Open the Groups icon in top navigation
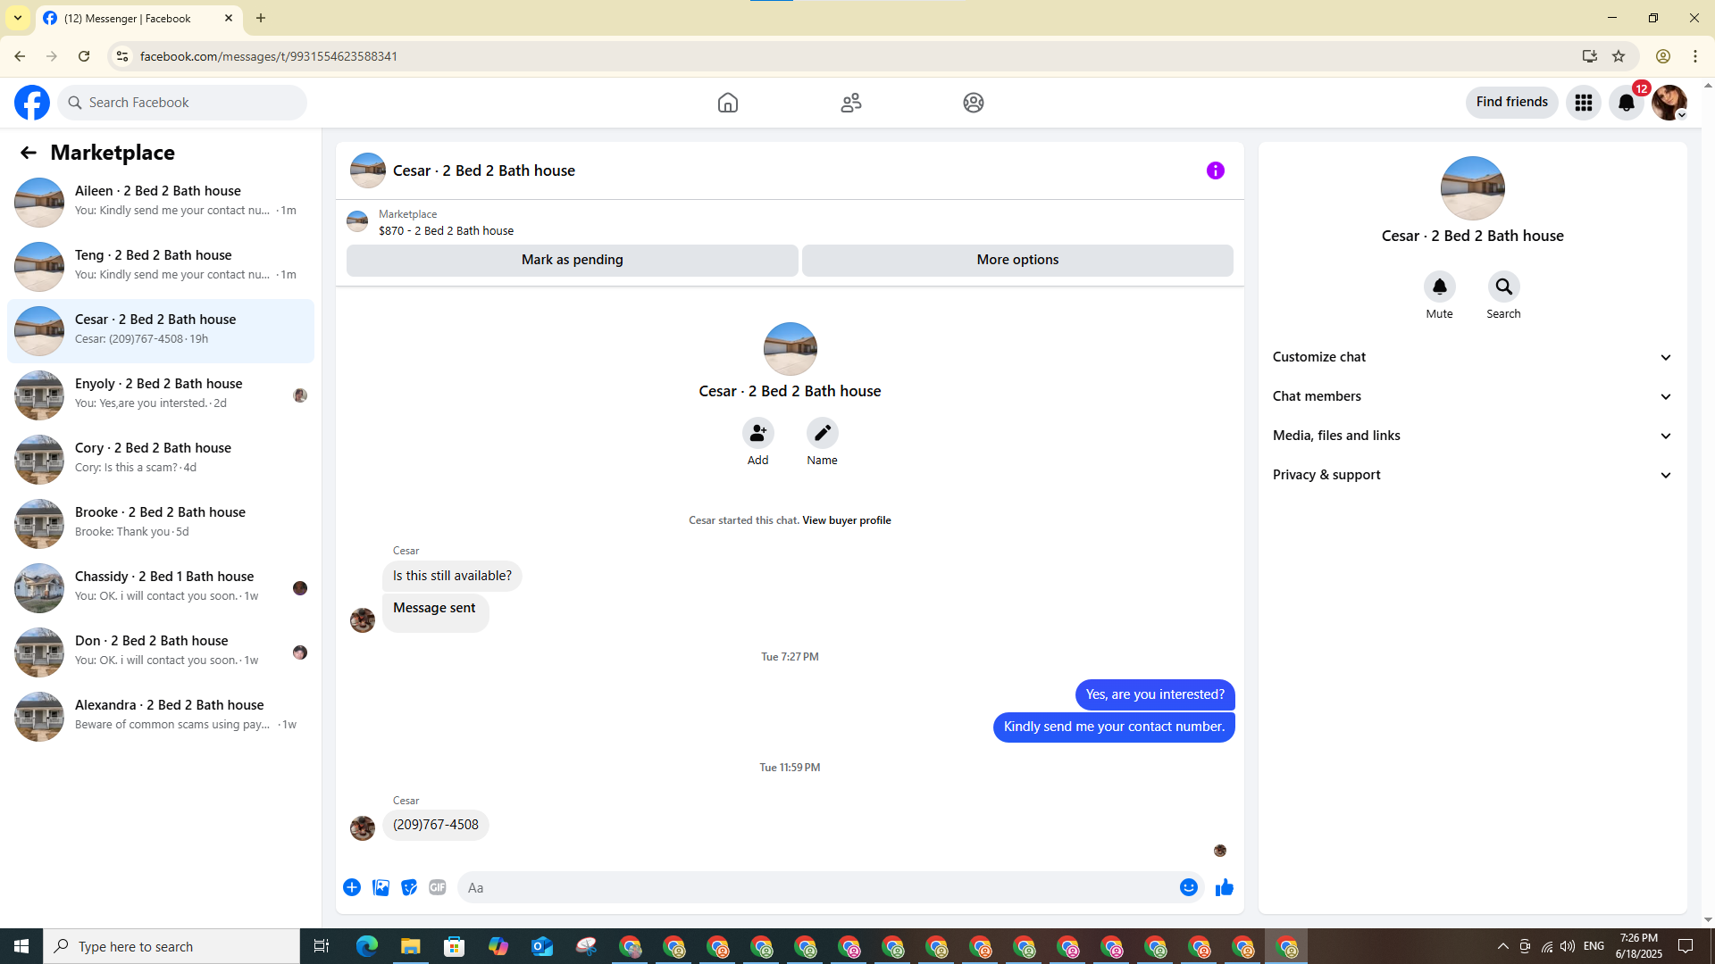Viewport: 1715px width, 964px height. coord(974,103)
